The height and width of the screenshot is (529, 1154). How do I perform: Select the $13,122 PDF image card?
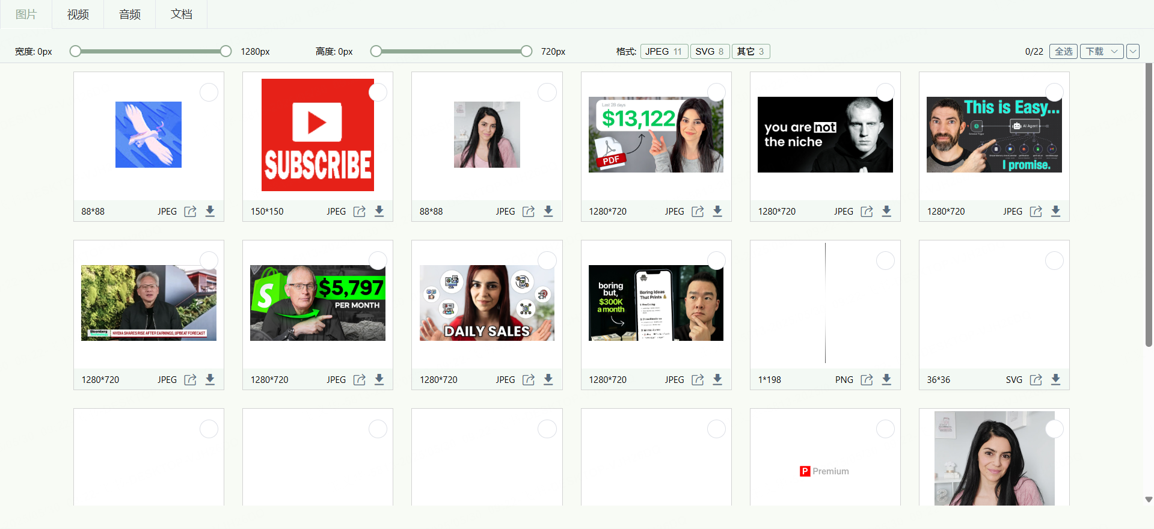(716, 93)
